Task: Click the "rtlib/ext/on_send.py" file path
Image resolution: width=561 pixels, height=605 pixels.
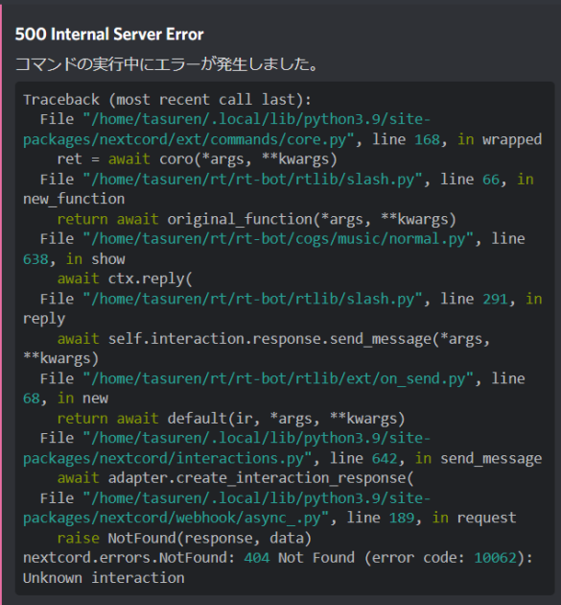Action: click(278, 378)
